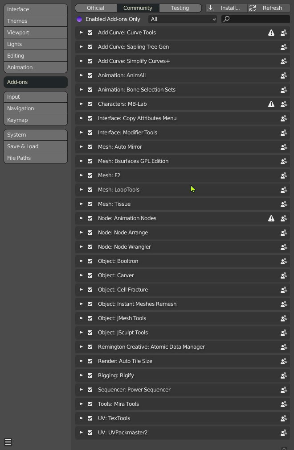294x450 pixels.
Task: Switch to Viewport preferences
Action: coord(36,33)
